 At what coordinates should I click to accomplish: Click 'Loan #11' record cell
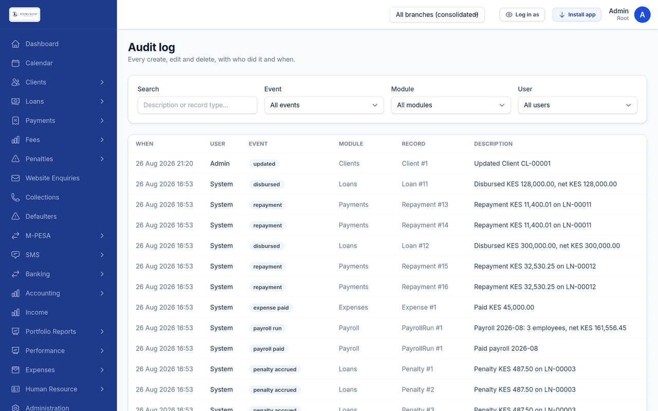tap(415, 184)
